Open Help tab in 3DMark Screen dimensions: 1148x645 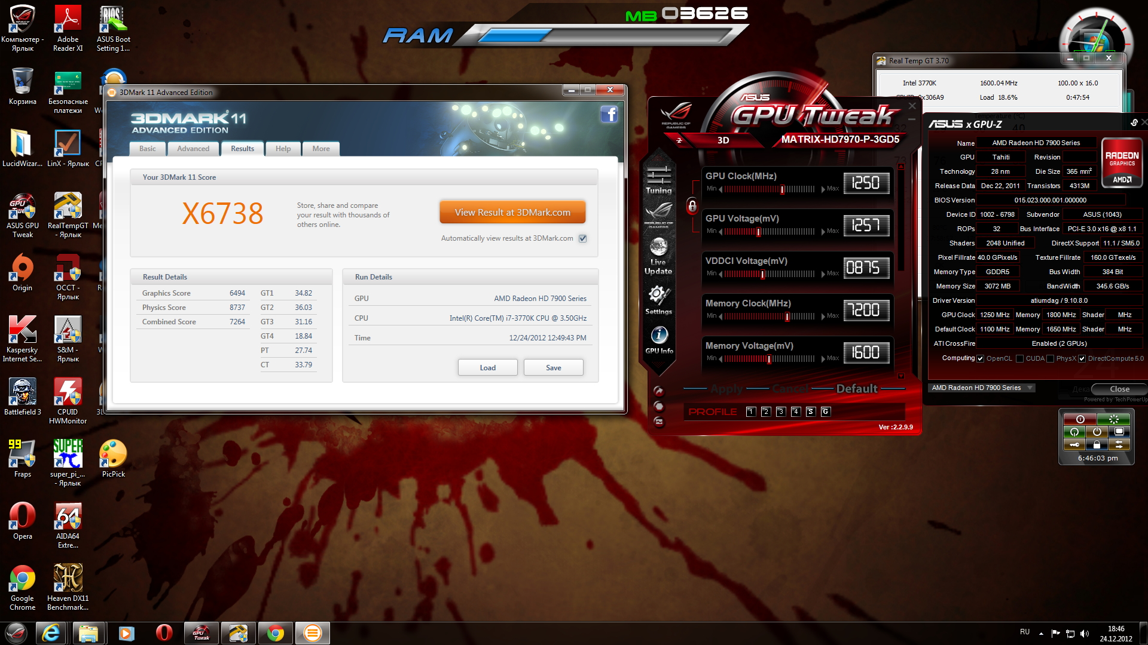pyautogui.click(x=283, y=149)
